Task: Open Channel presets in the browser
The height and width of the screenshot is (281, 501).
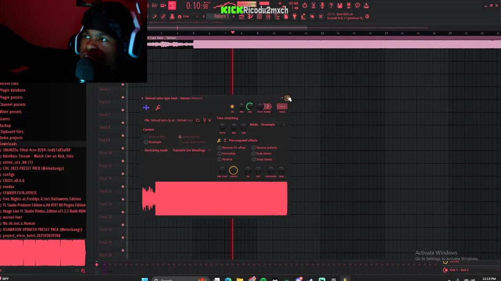Action: (13, 104)
